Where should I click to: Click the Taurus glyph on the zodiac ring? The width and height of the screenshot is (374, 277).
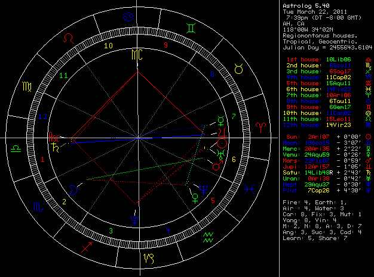point(239,70)
